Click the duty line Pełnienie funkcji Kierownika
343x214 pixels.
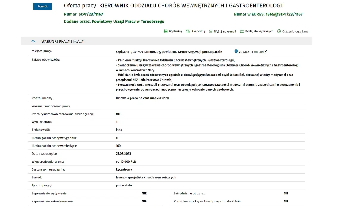(x=175, y=60)
